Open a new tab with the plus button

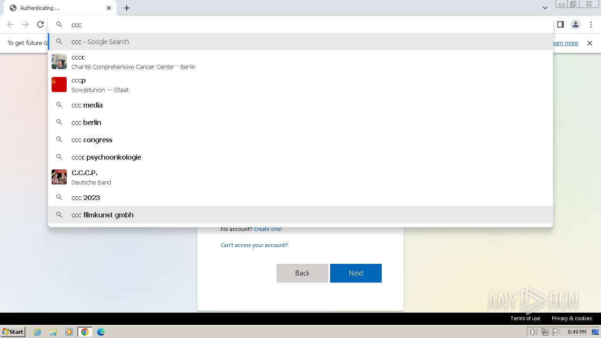(x=127, y=8)
